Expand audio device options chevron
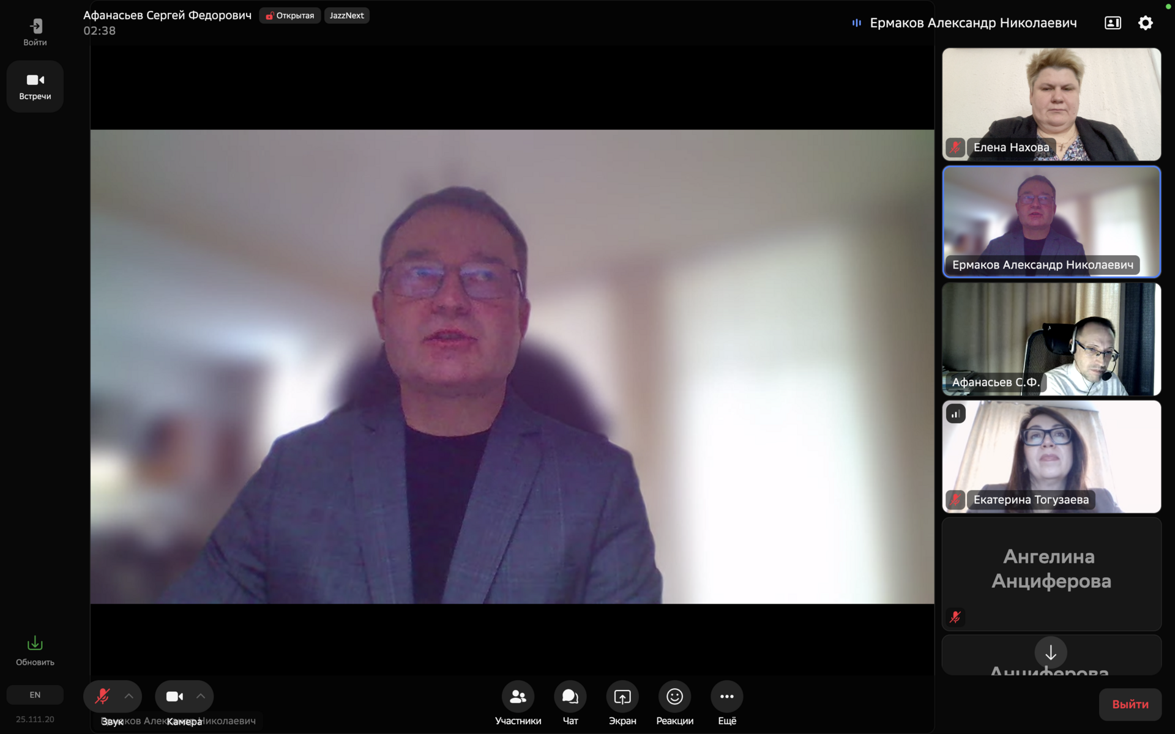The width and height of the screenshot is (1175, 734). click(129, 696)
